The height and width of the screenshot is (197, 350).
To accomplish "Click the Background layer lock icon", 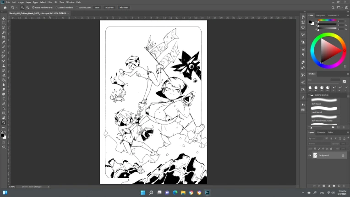I will (x=343, y=155).
